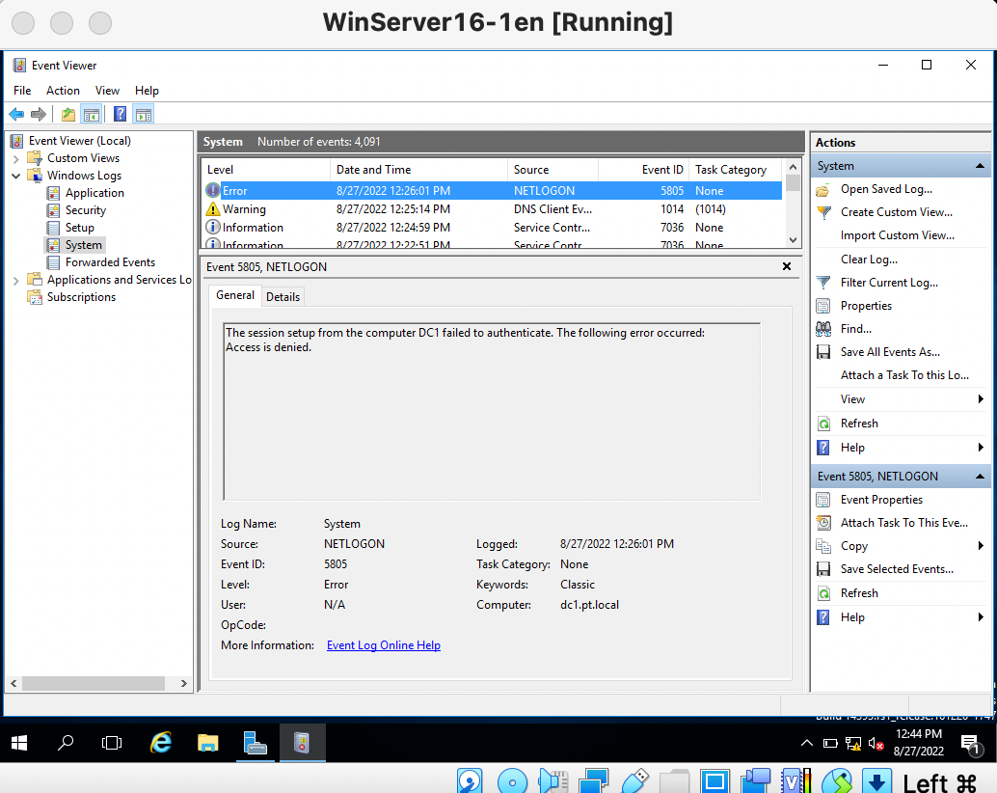Click Import Custom View... action
This screenshot has width=997, height=793.
897,235
